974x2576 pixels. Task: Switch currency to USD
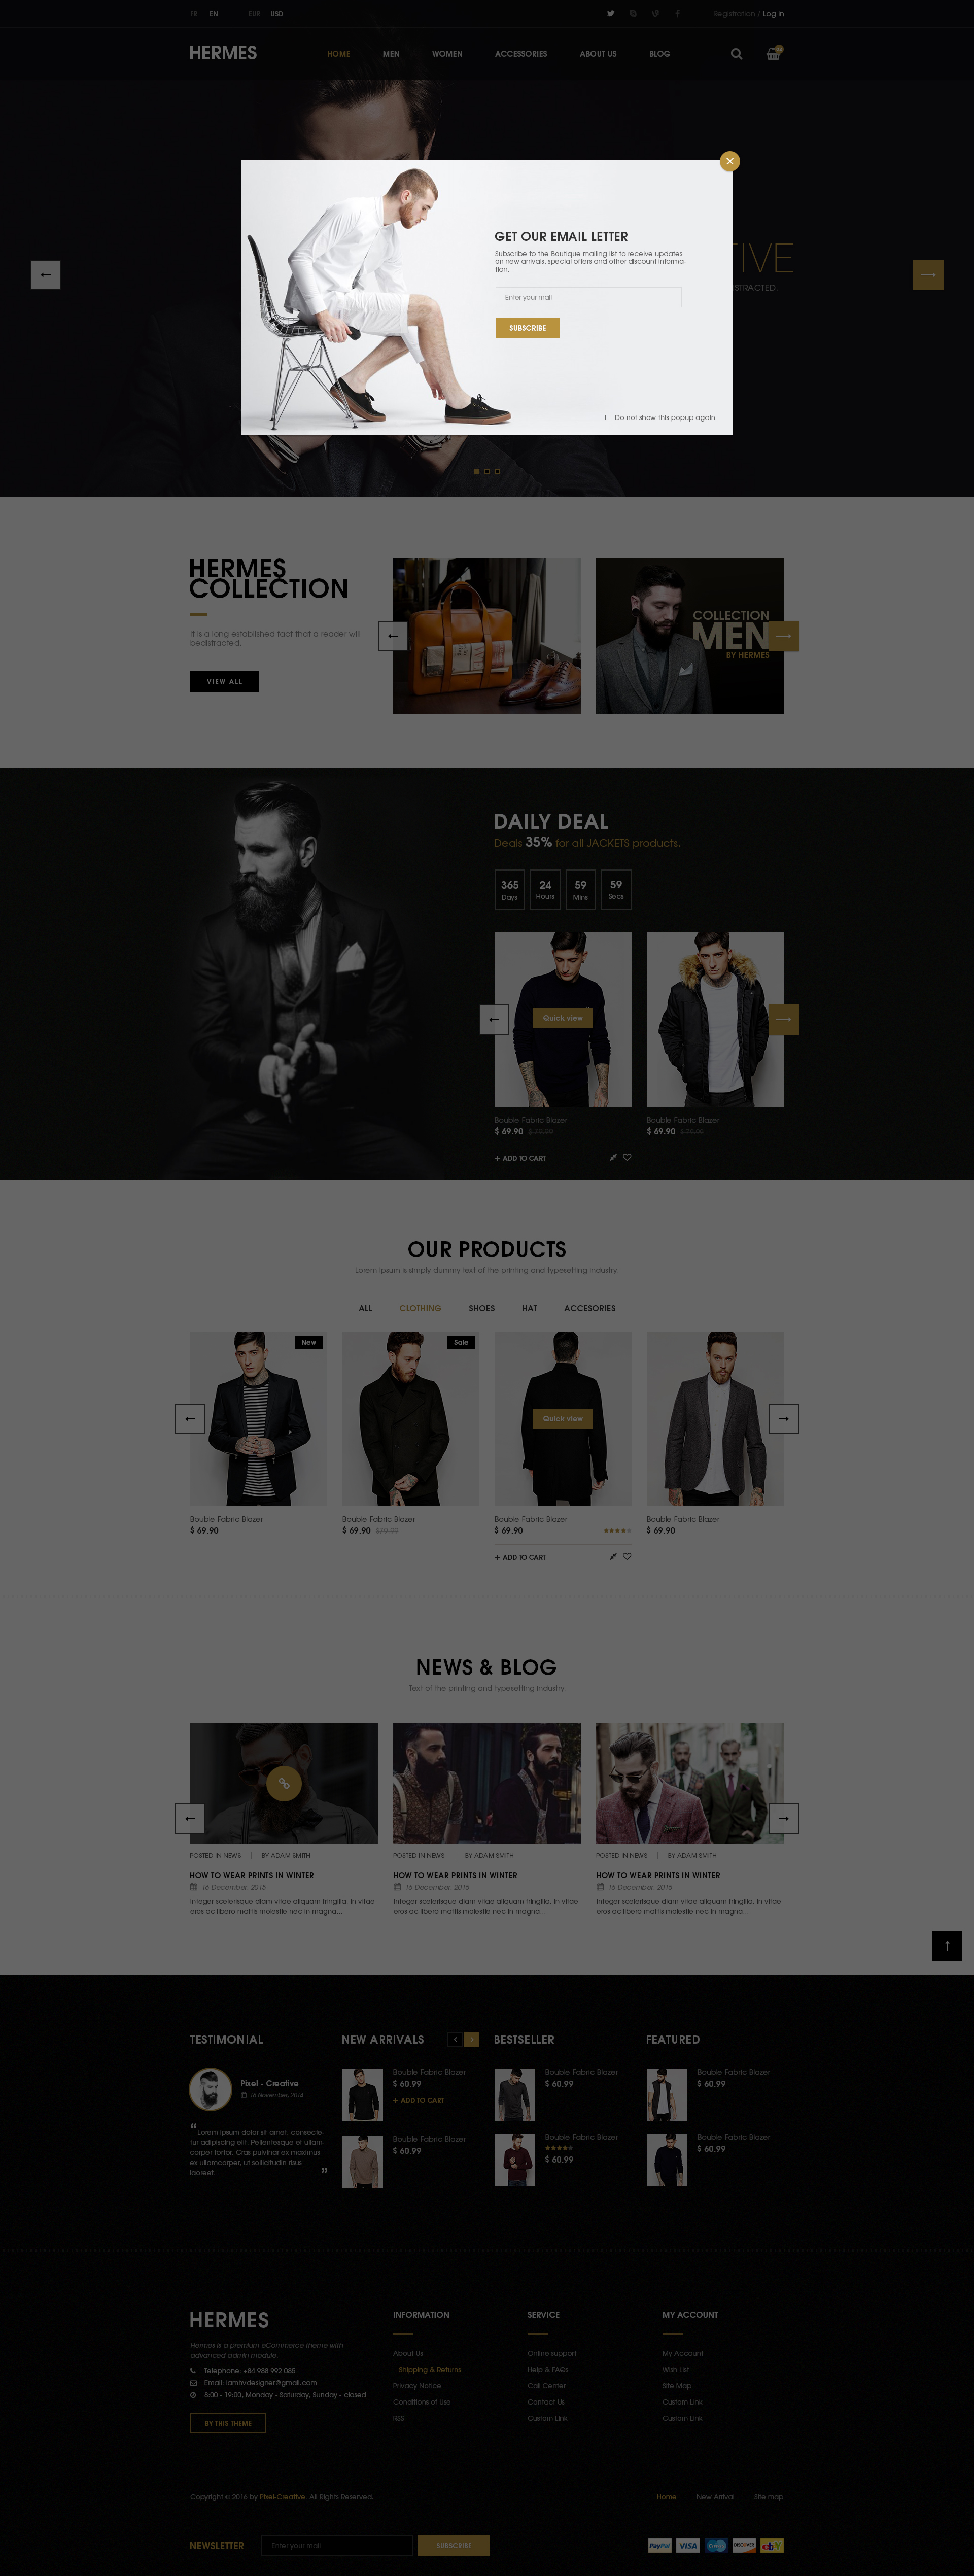tap(277, 14)
